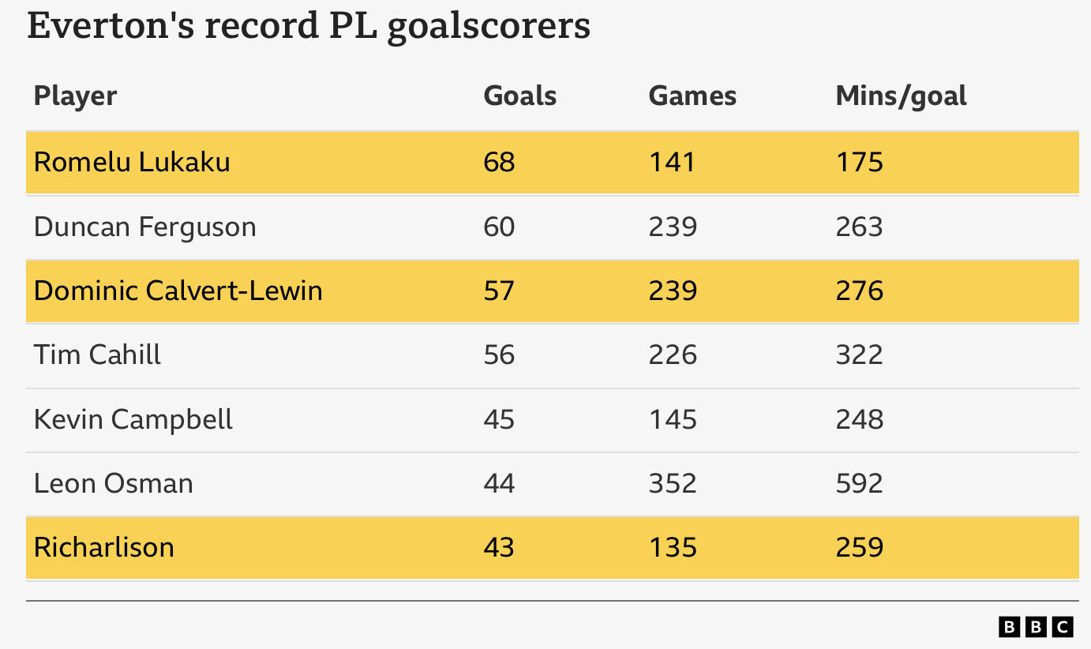Viewport: 1091px width, 649px height.
Task: Select the Richarlison name cell
Action: pyautogui.click(x=103, y=547)
